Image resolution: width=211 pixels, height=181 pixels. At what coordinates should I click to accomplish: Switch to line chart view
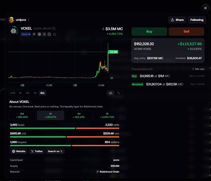[119, 93]
